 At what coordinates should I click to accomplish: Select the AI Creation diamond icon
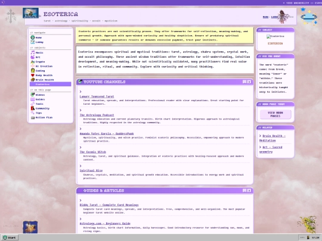coord(32,66)
